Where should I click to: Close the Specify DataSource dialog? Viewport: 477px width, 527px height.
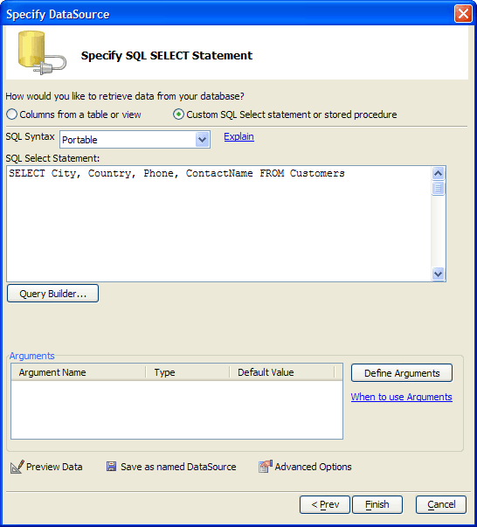(x=463, y=14)
